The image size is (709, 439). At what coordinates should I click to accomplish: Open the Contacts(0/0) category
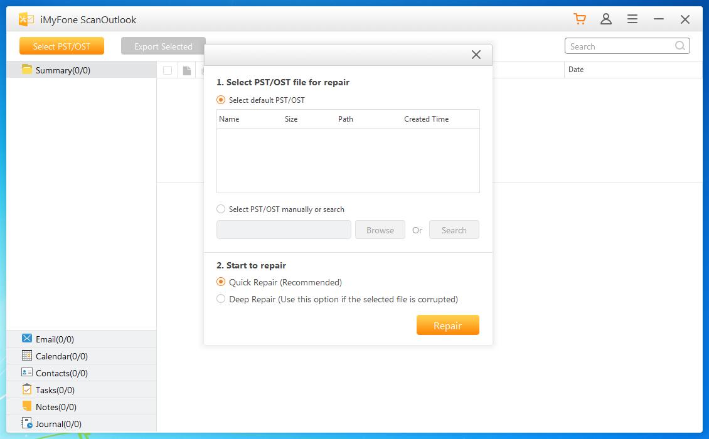tap(82, 373)
